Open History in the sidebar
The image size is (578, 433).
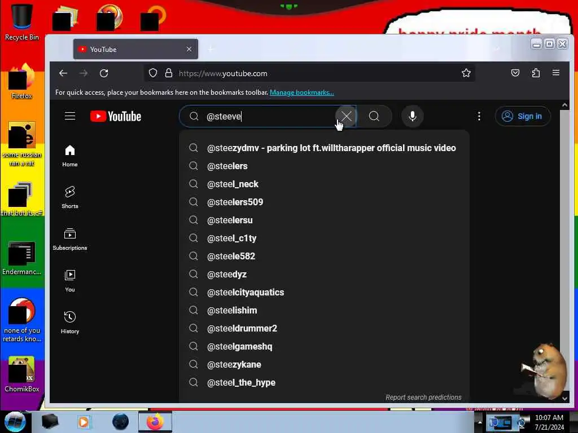(70, 322)
